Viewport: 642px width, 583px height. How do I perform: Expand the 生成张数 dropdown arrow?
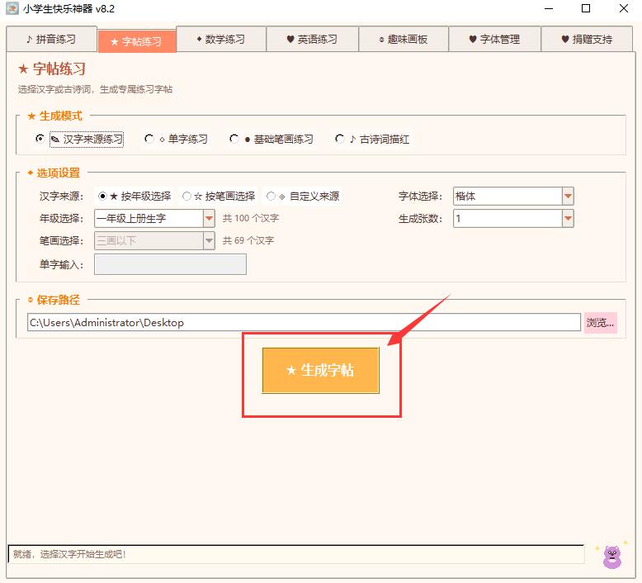568,218
